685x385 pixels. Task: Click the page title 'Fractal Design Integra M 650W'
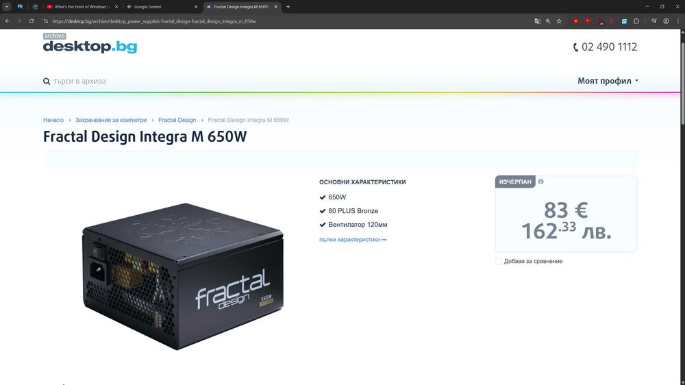tap(145, 136)
